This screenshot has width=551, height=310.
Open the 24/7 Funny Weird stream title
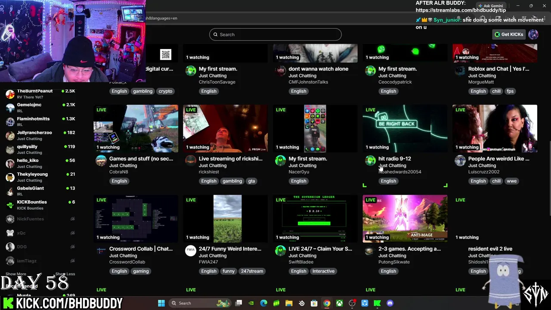pos(230,248)
